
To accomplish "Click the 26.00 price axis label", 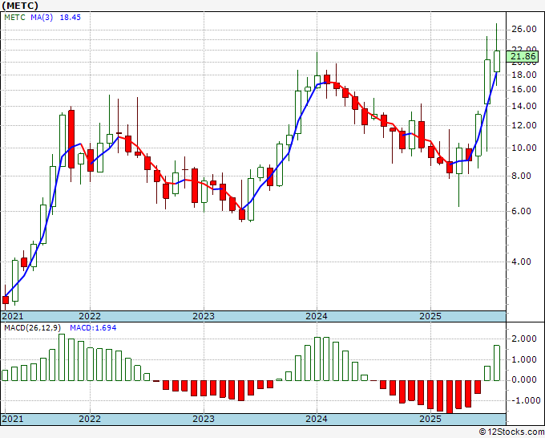I will pyautogui.click(x=524, y=29).
